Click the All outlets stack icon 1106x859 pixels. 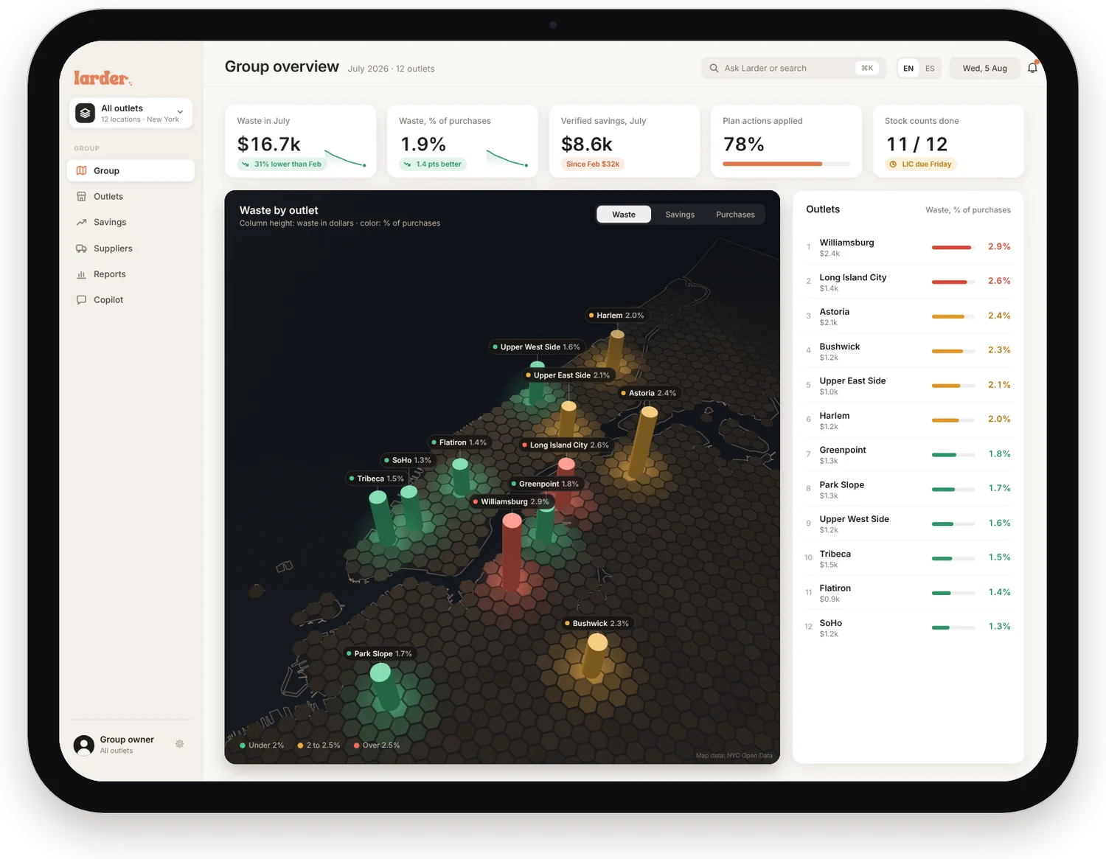tap(86, 113)
